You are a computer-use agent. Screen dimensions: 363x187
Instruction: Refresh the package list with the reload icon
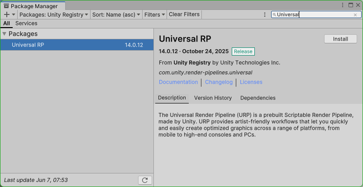(145, 180)
